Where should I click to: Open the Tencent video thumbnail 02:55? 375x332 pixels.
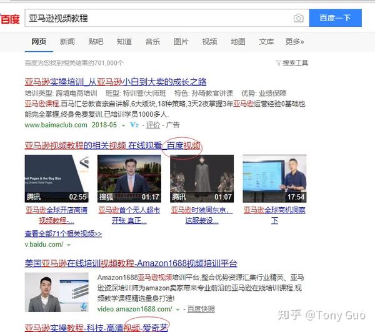(x=57, y=178)
